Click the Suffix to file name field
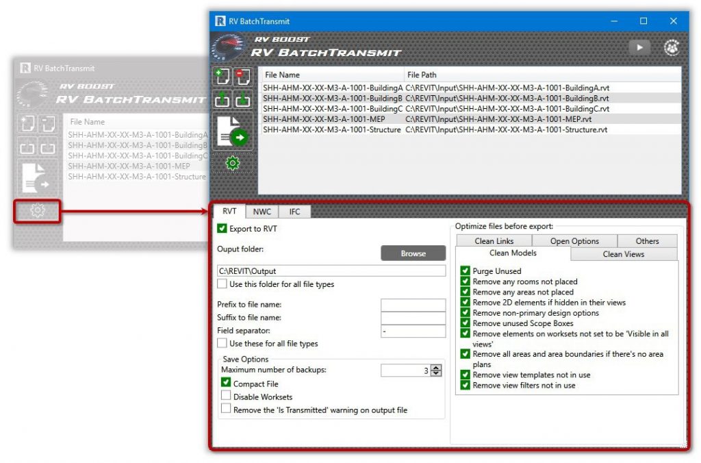 point(413,318)
